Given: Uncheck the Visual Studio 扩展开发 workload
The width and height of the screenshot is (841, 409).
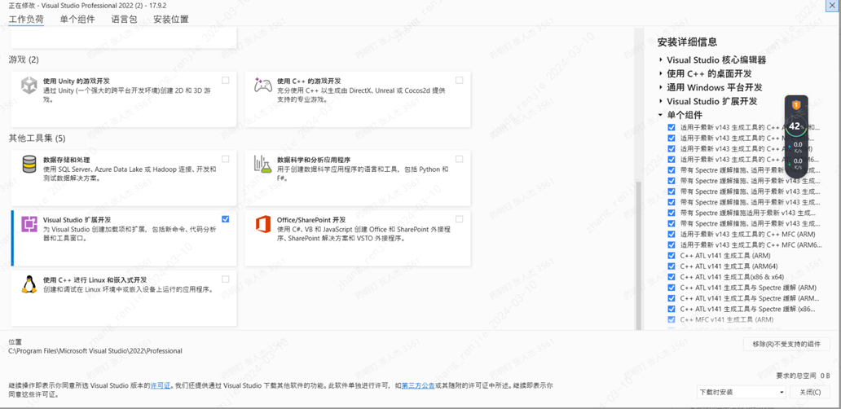Looking at the screenshot, I should (x=225, y=219).
